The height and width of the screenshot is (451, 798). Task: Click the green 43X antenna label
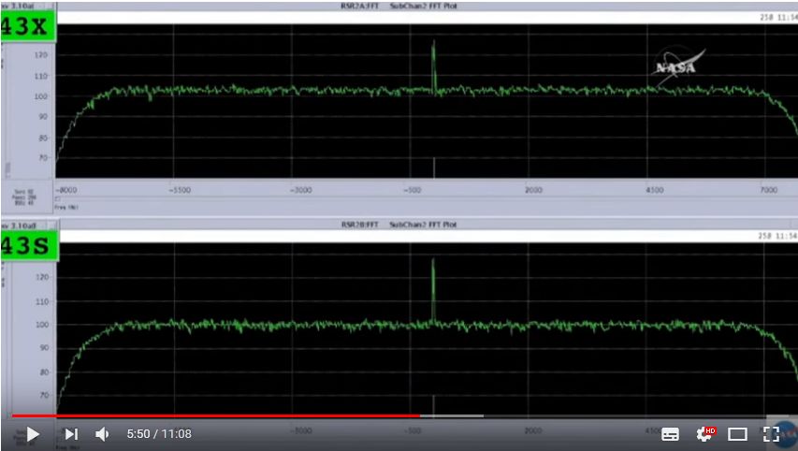click(x=26, y=26)
